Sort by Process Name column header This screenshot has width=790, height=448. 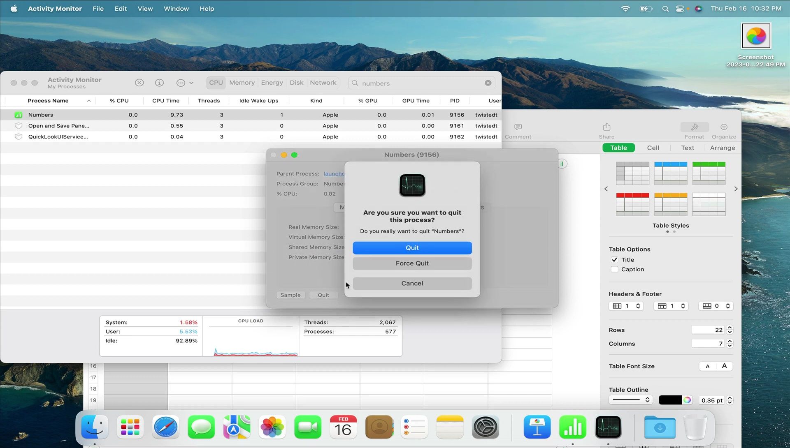coord(48,101)
